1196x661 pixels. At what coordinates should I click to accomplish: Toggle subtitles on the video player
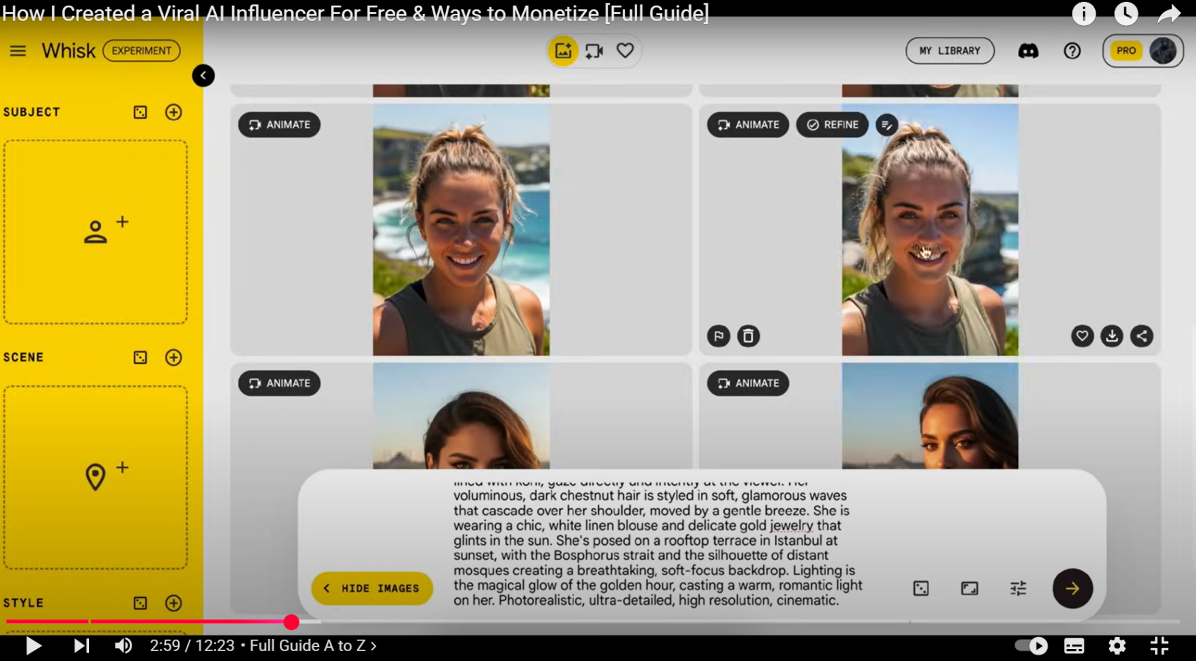point(1074,646)
